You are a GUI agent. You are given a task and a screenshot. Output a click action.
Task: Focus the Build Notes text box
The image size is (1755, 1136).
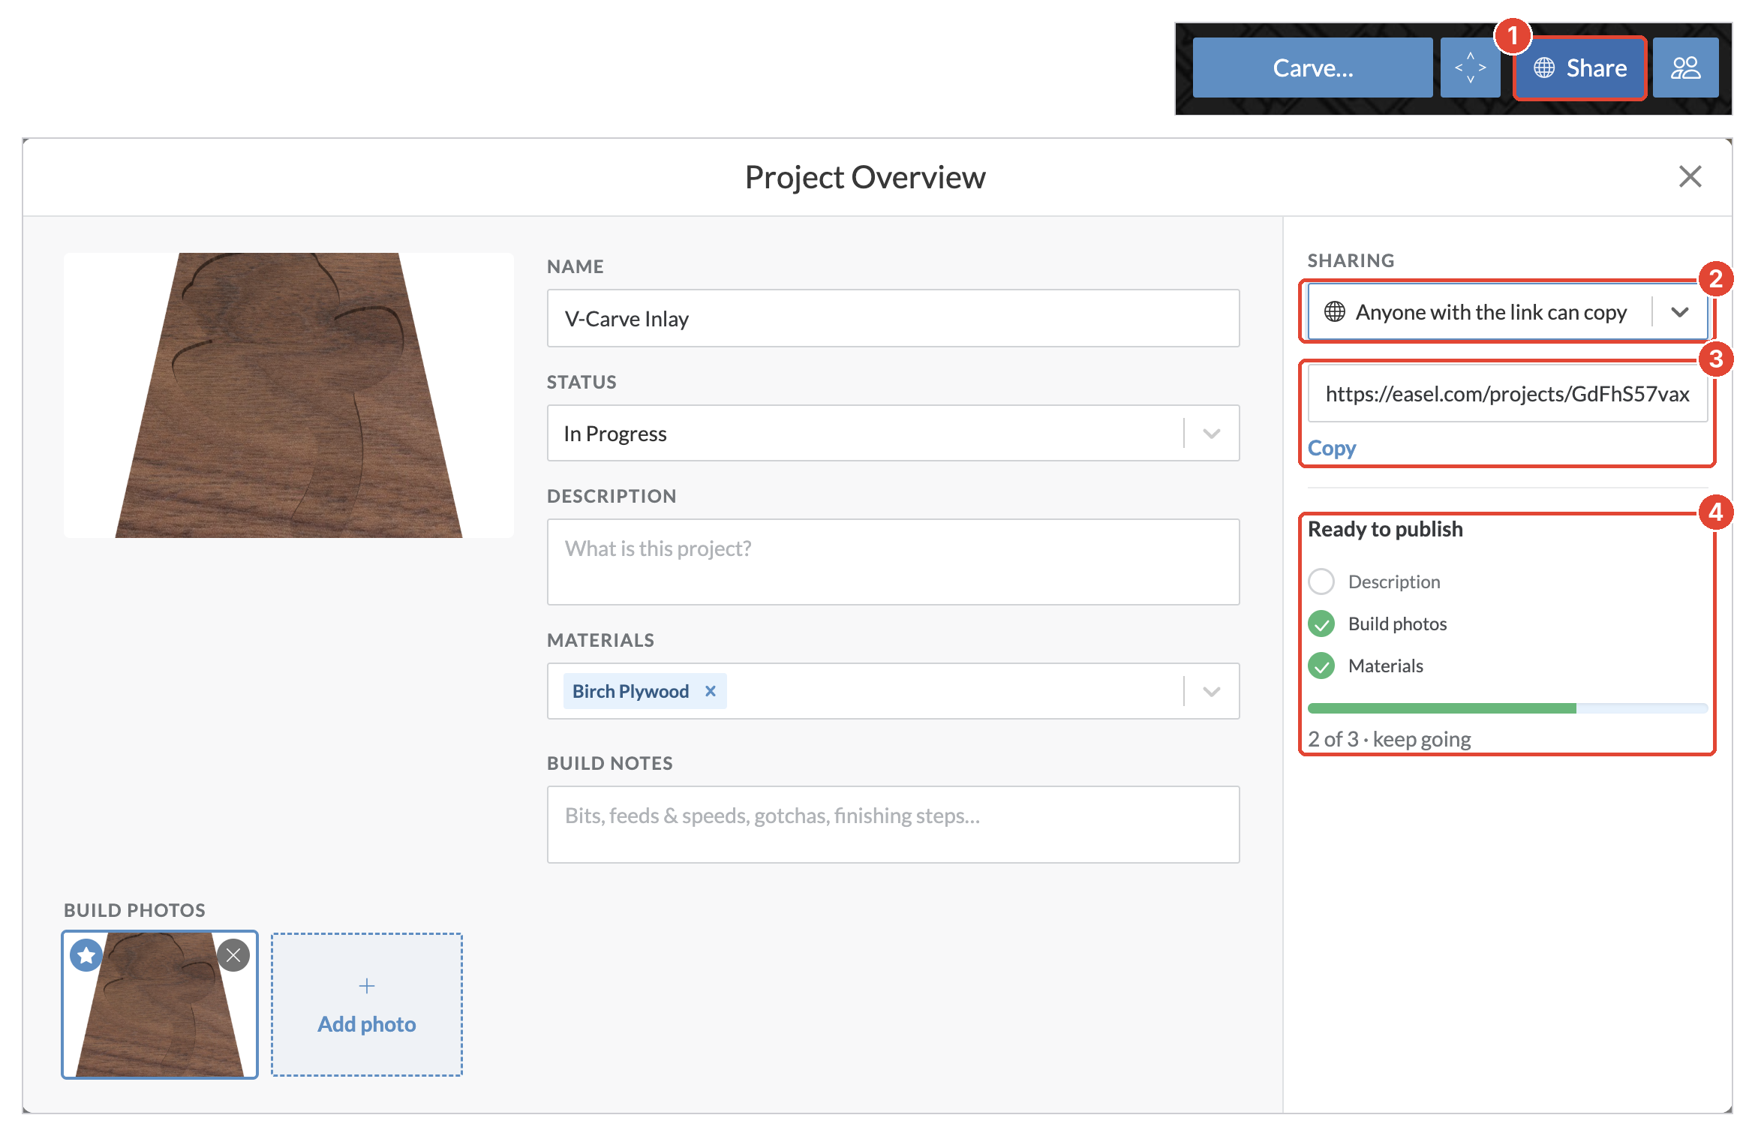coord(893,824)
